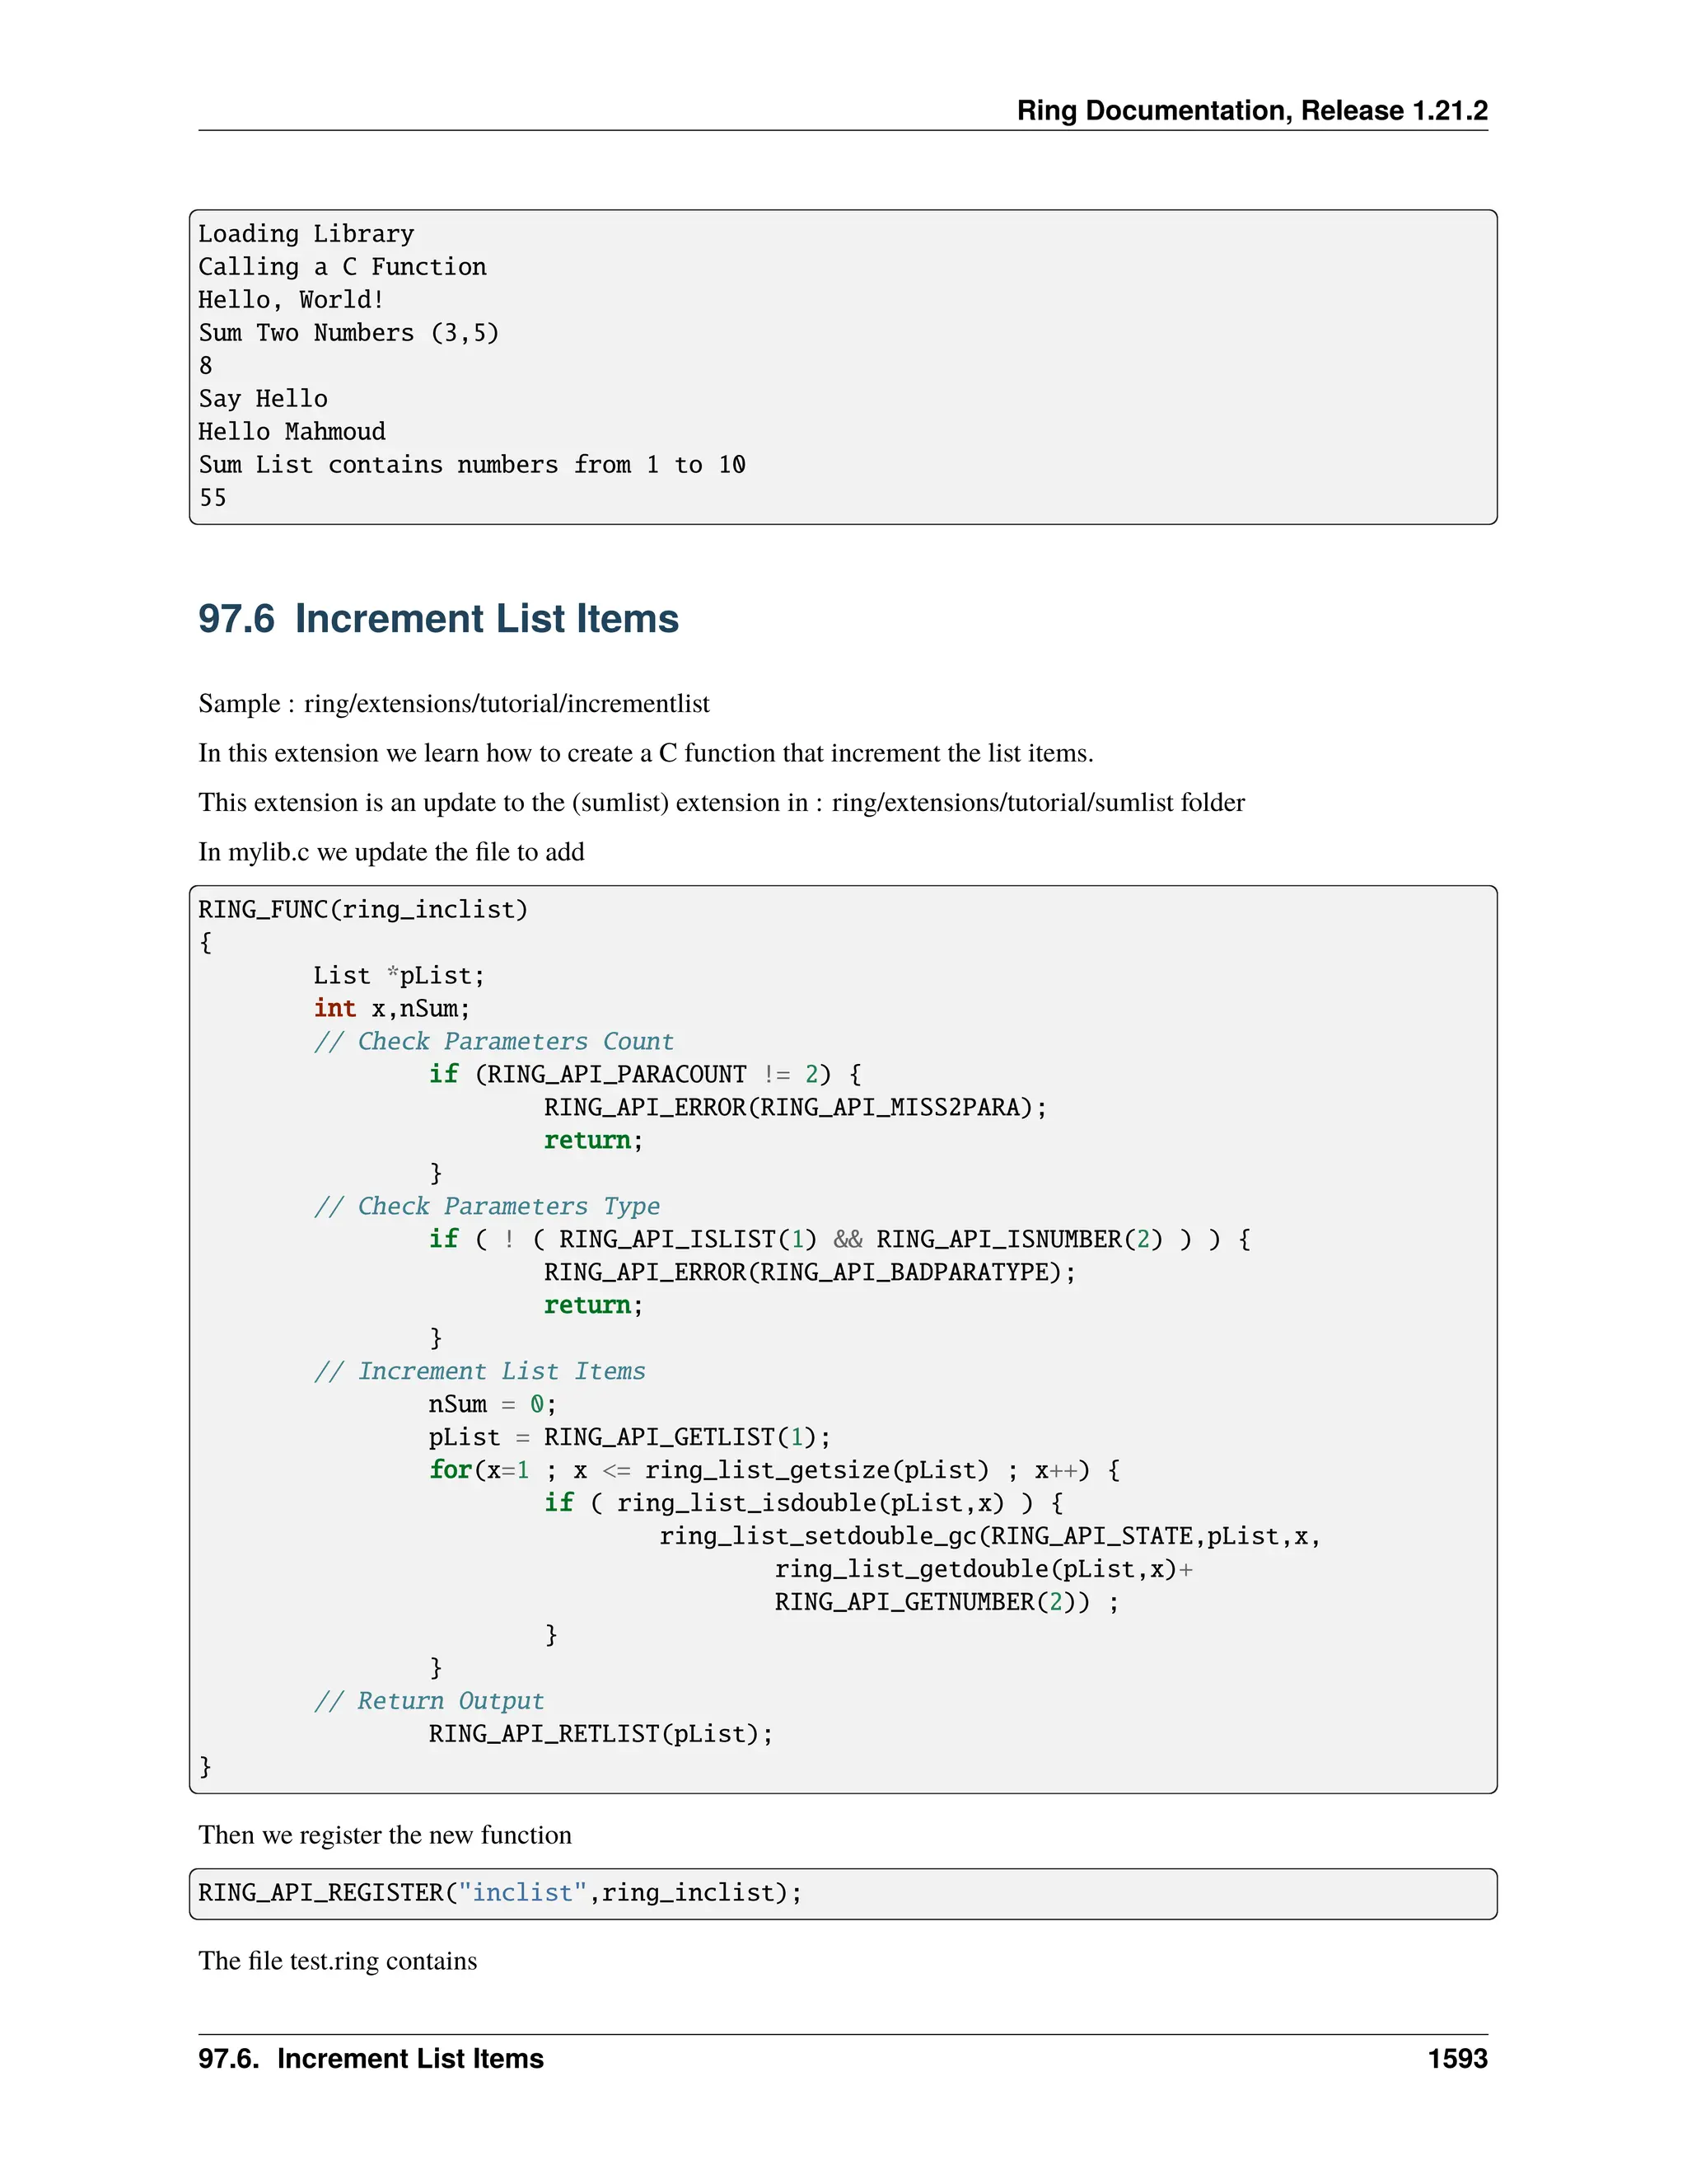Click the 'Return Output' code comment
This screenshot has height=2184, width=1687.
point(428,1701)
